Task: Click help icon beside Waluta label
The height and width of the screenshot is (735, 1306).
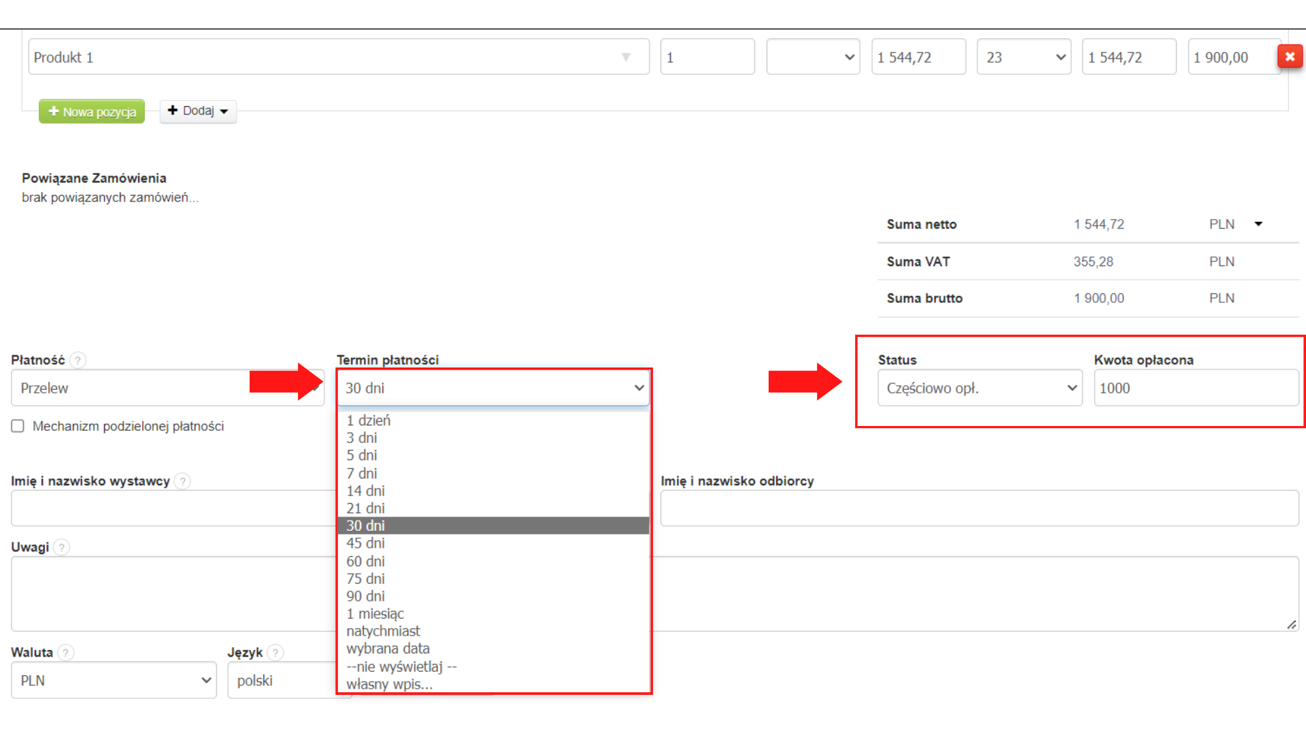Action: pyautogui.click(x=65, y=653)
